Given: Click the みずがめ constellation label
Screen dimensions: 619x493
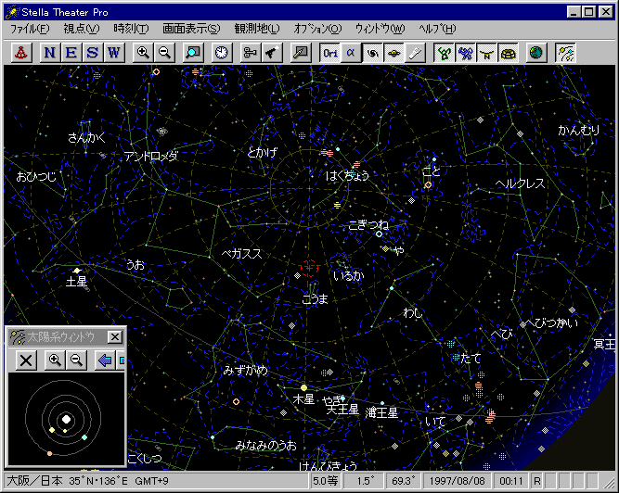Looking at the screenshot, I should (x=245, y=370).
